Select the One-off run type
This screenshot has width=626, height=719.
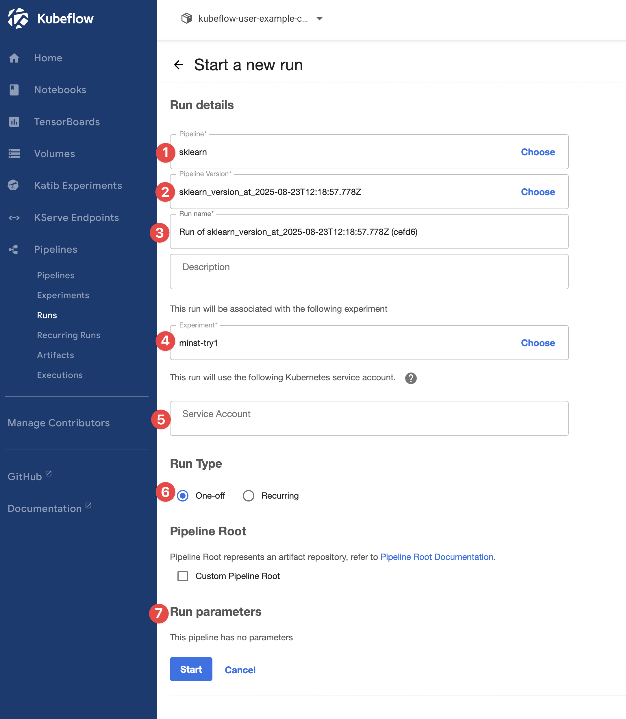(183, 496)
